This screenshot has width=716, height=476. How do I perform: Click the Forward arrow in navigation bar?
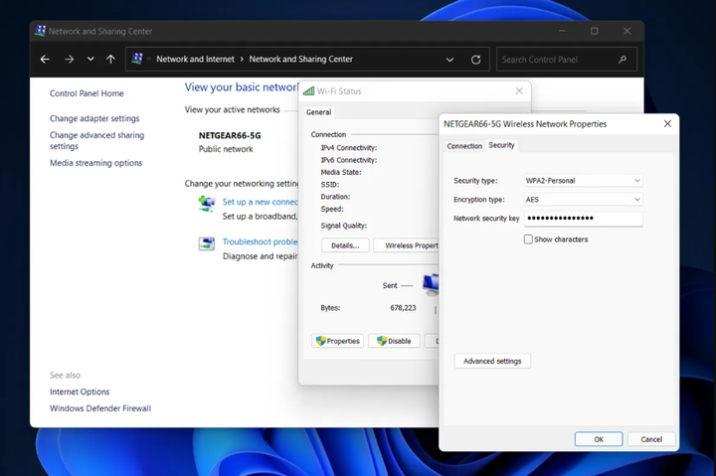pyautogui.click(x=69, y=60)
